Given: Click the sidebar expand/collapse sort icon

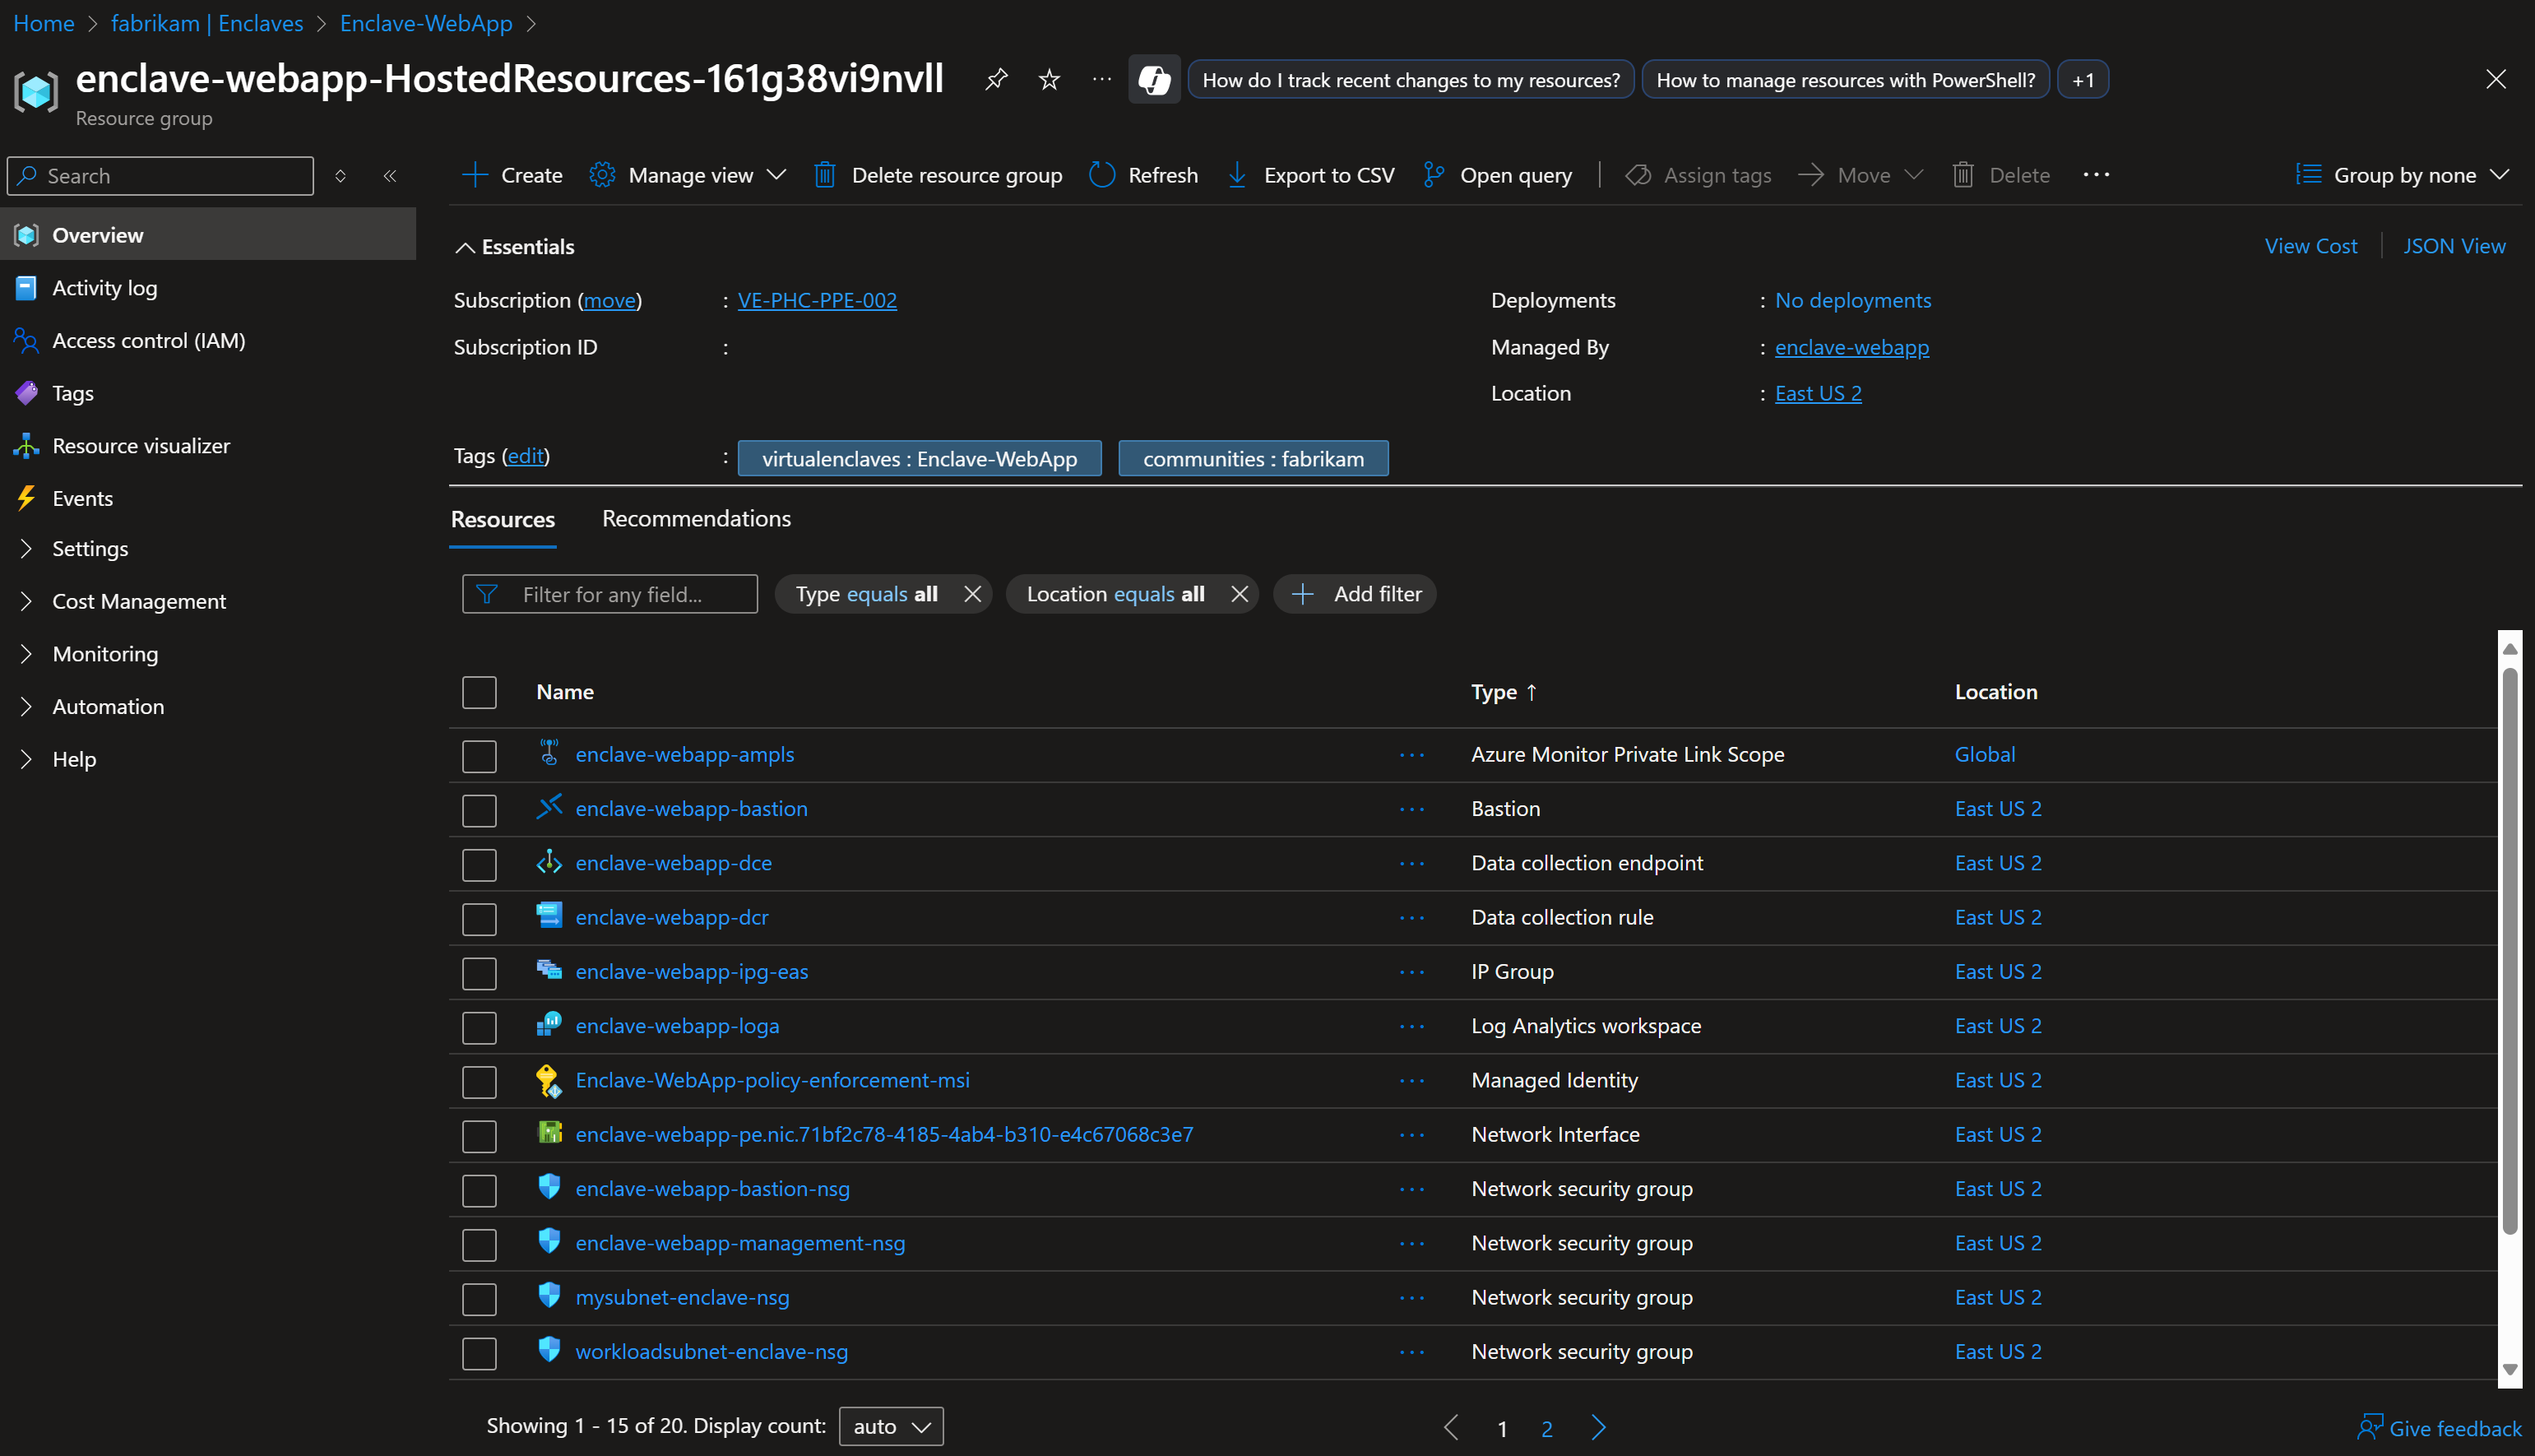Looking at the screenshot, I should click(340, 176).
